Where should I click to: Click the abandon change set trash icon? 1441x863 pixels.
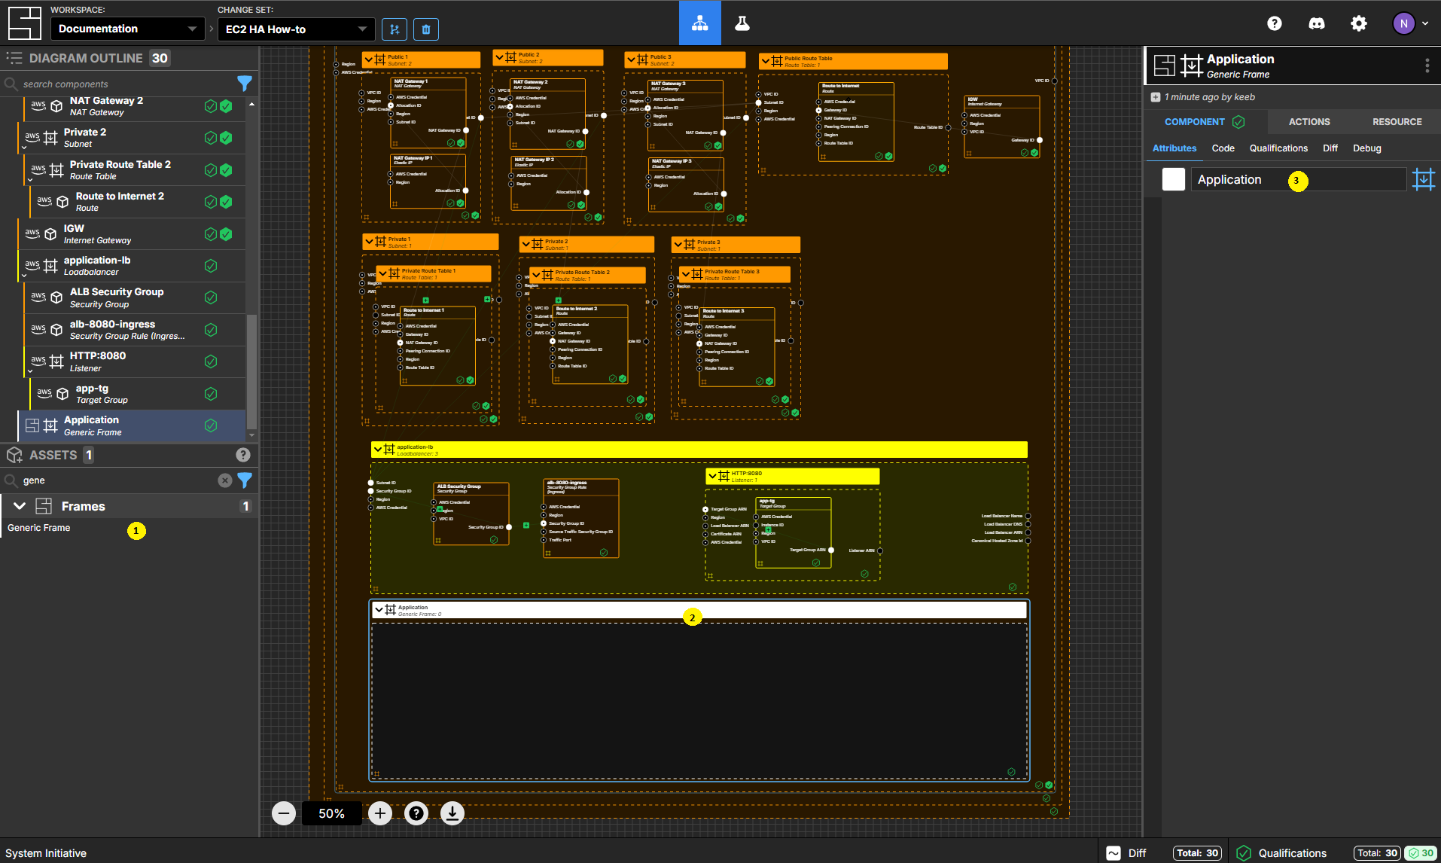click(426, 29)
